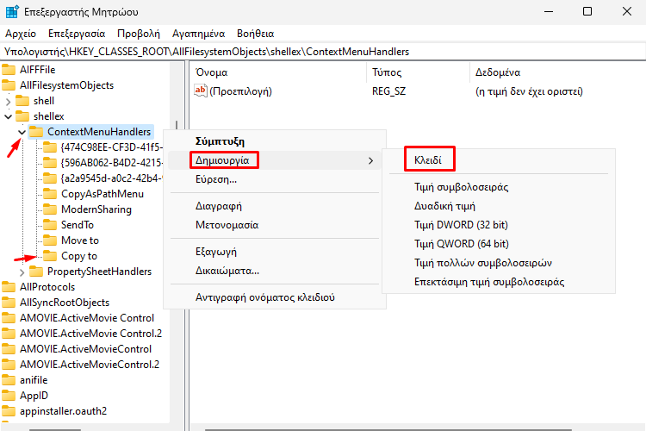Viewport: 646px width, 431px height.
Task: Choose Μετονομασία in the context menu
Action: coord(275,225)
